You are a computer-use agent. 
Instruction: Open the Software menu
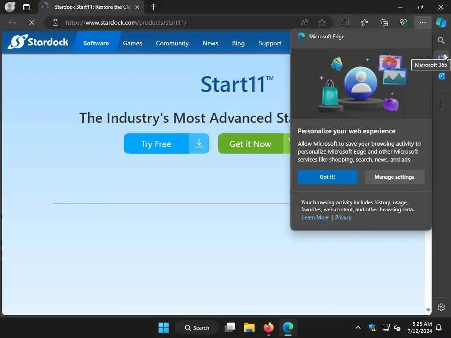(x=96, y=43)
